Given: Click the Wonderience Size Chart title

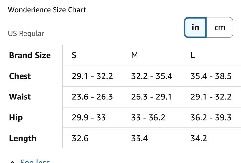Looking at the screenshot, I should coord(47,10).
